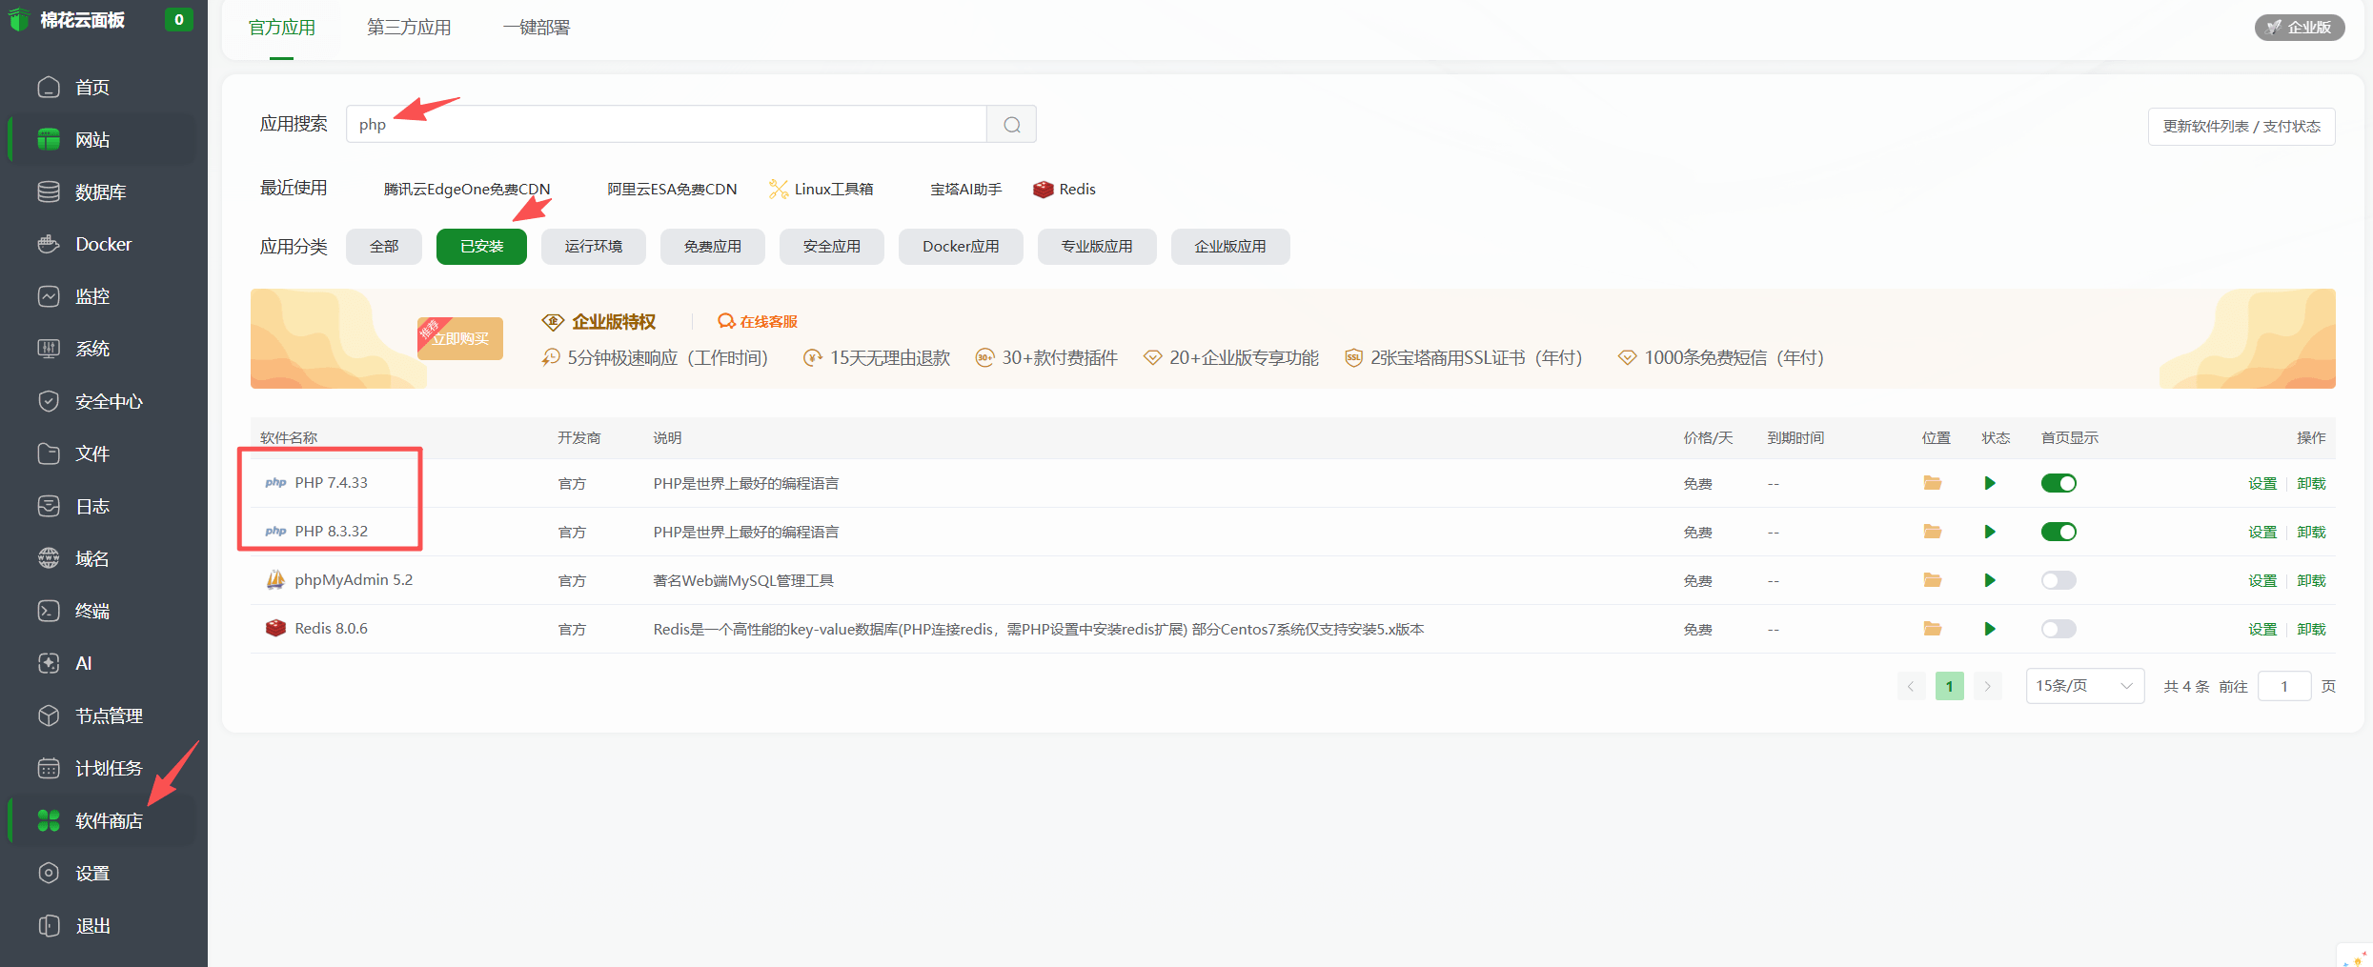Switch to the 第三方应用 tab
This screenshot has height=967, width=2373.
(x=409, y=28)
